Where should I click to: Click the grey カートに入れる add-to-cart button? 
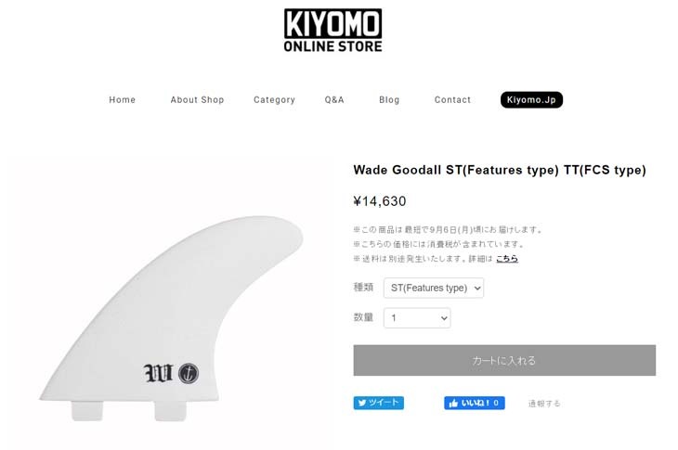(504, 360)
